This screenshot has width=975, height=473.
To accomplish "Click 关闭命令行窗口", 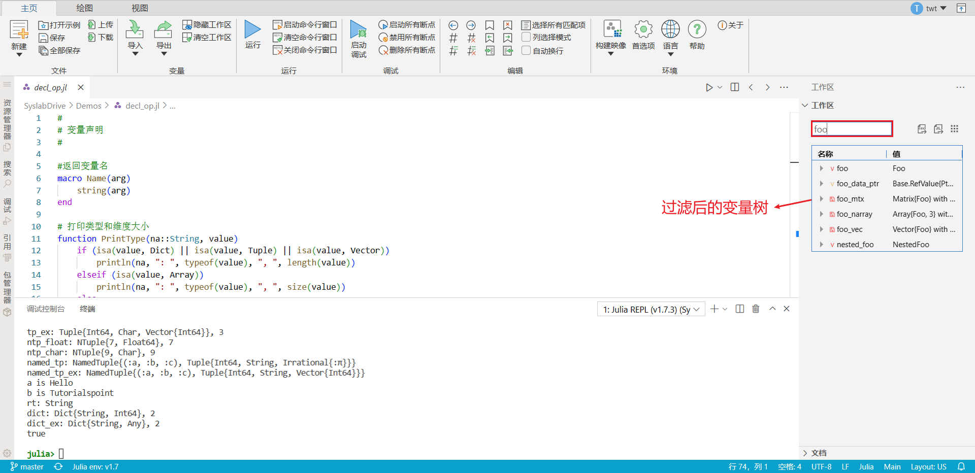I will pyautogui.click(x=305, y=50).
